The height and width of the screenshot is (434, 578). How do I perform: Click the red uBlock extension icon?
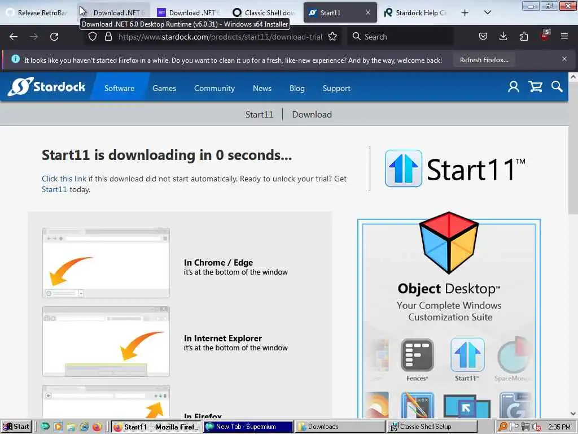point(545,36)
